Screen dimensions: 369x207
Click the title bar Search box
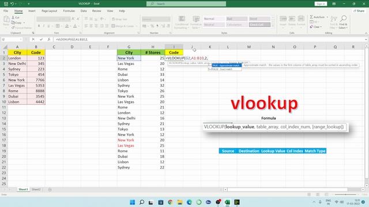tap(186, 4)
